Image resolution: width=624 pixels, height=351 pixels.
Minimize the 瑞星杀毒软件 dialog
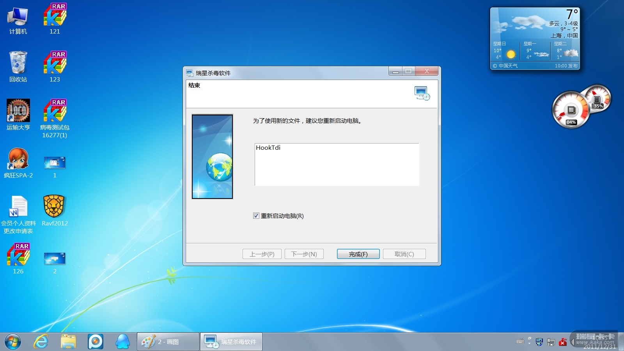[395, 71]
